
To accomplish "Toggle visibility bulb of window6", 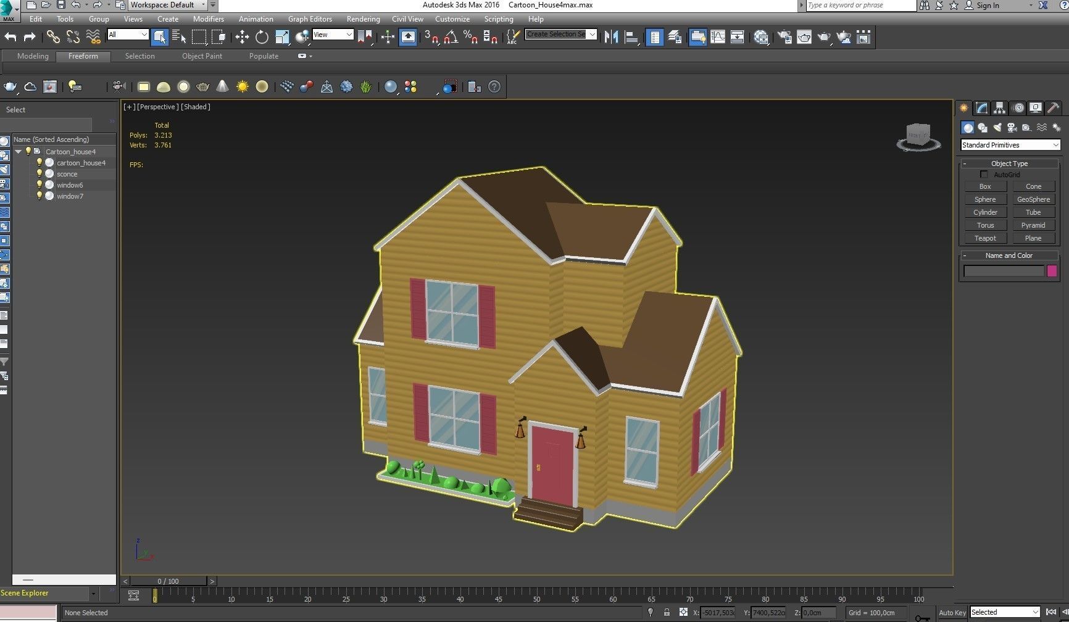I will pyautogui.click(x=40, y=185).
